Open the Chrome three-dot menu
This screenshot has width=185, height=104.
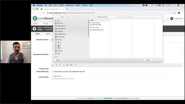pos(182,13)
